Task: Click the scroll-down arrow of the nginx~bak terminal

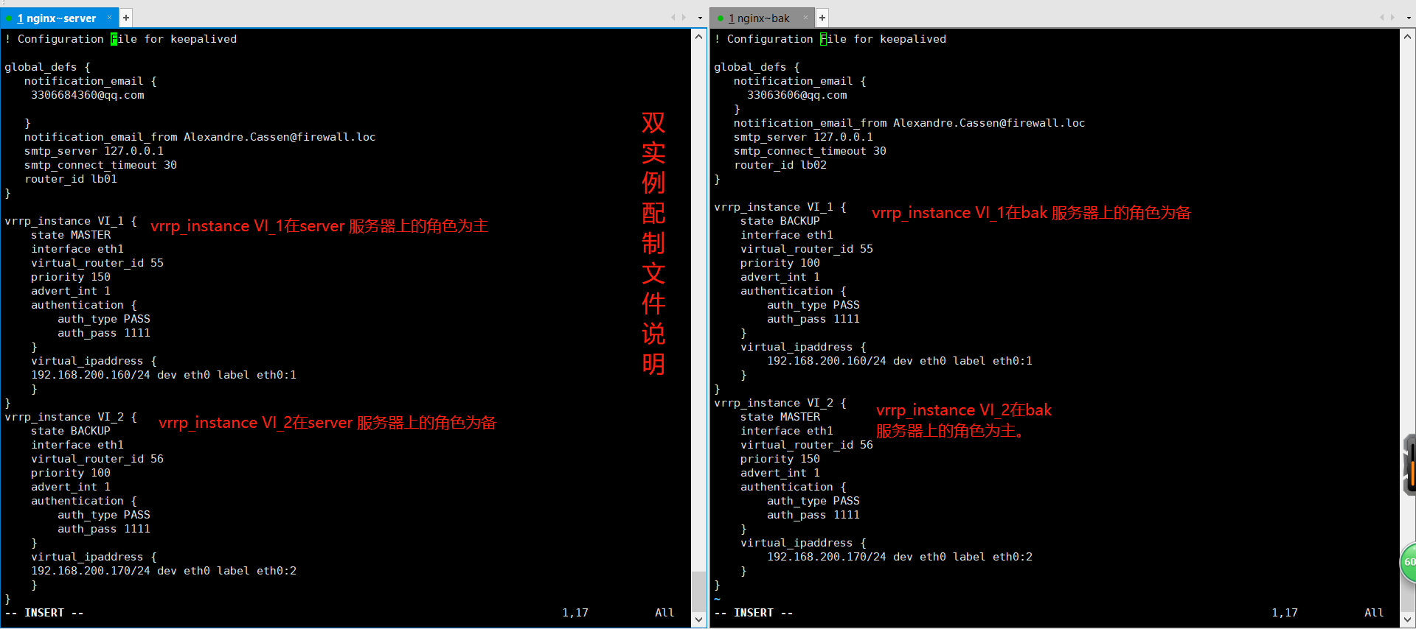Action: tap(1407, 619)
